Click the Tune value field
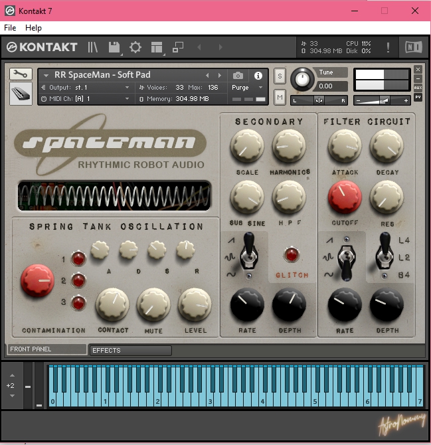431x445 pixels. 331,86
